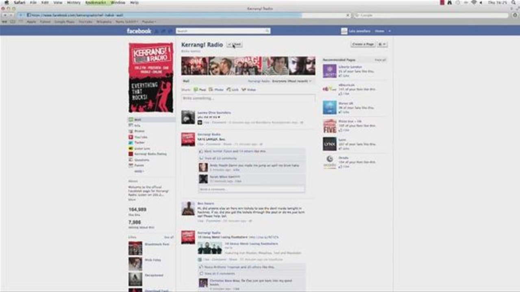
Task: Click the Facebook search field in the header
Action: click(223, 31)
